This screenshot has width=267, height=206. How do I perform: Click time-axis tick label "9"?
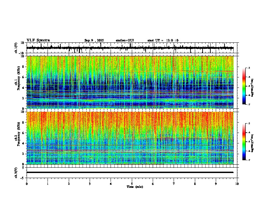point(216,184)
